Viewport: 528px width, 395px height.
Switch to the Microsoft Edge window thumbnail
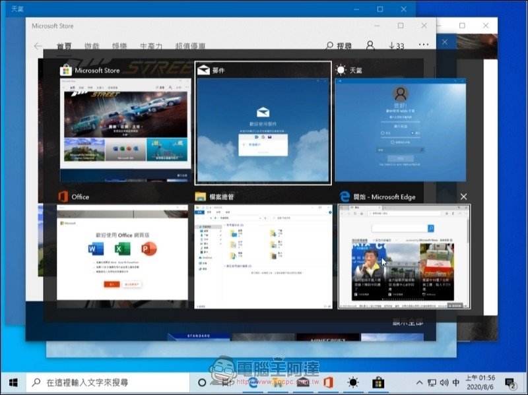point(404,256)
